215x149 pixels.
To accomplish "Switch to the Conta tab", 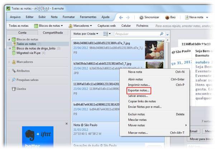I will point(22,32).
